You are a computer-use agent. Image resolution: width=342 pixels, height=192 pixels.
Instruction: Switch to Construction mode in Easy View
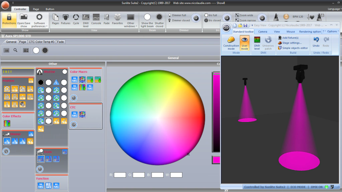pos(231,43)
